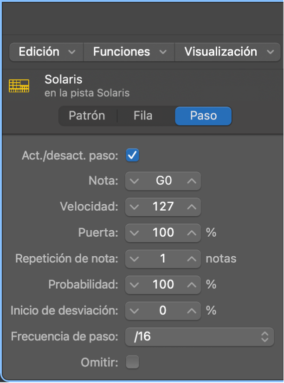Open the Funciones menu
The image size is (284, 383).
129,52
